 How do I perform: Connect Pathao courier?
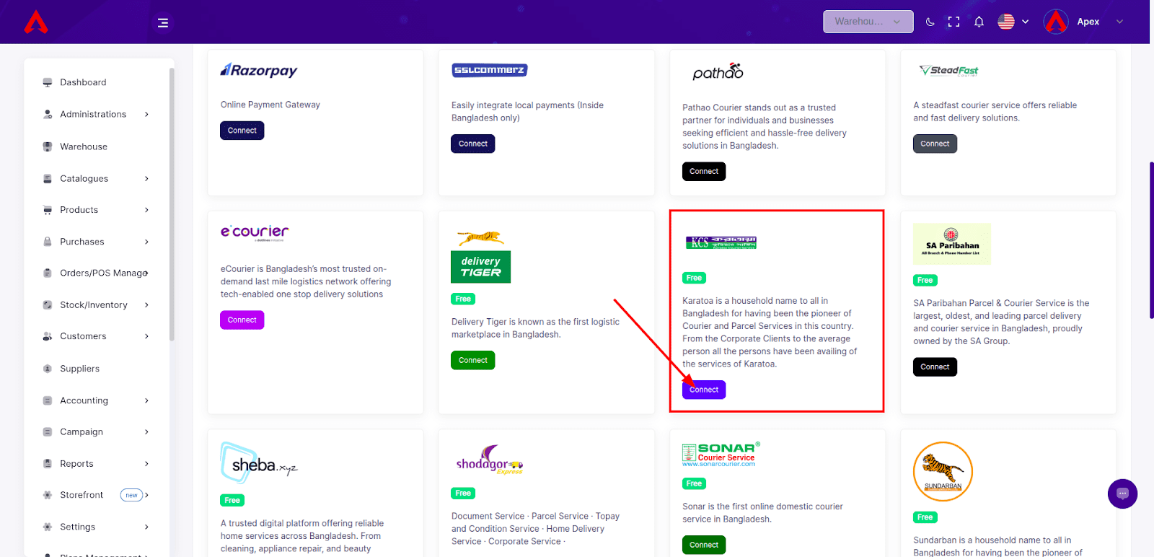point(704,171)
